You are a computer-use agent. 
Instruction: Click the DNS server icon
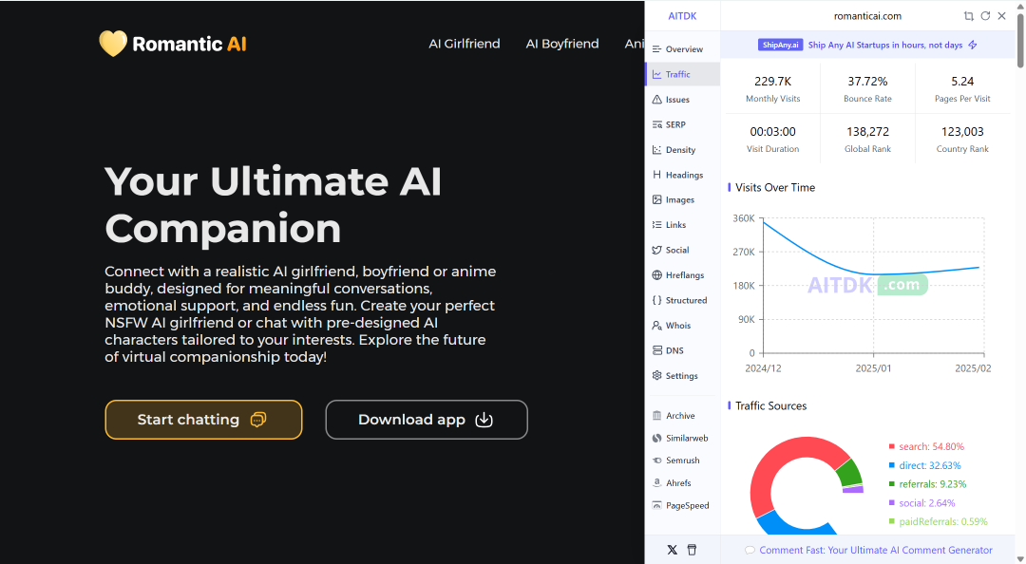657,350
